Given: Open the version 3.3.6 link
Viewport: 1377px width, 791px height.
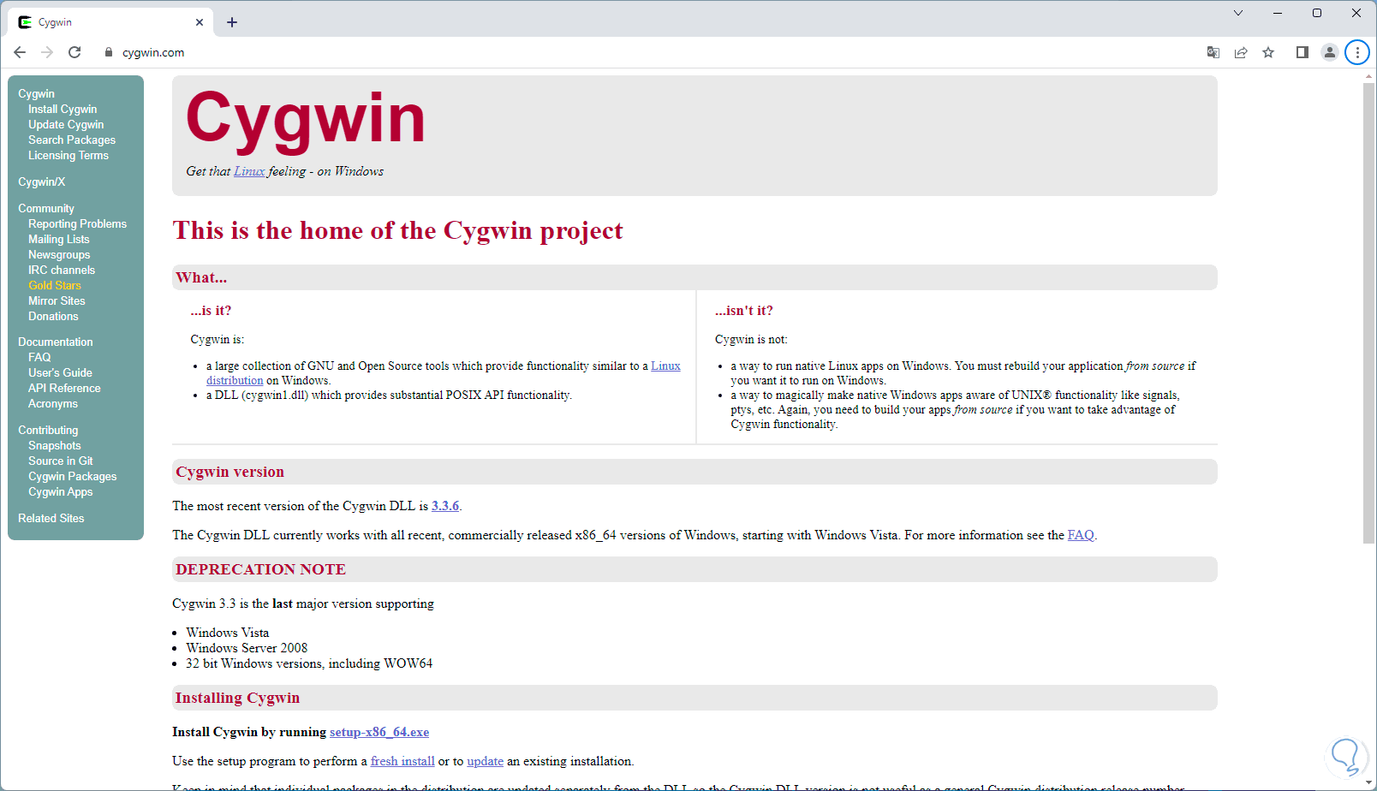Looking at the screenshot, I should (x=445, y=506).
